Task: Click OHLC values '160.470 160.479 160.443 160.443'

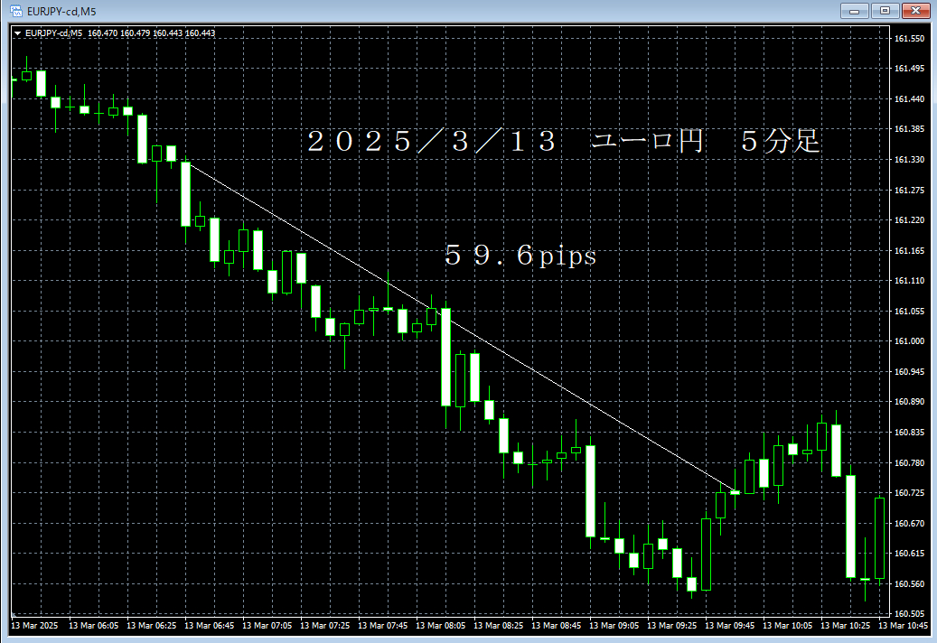Action: click(151, 33)
